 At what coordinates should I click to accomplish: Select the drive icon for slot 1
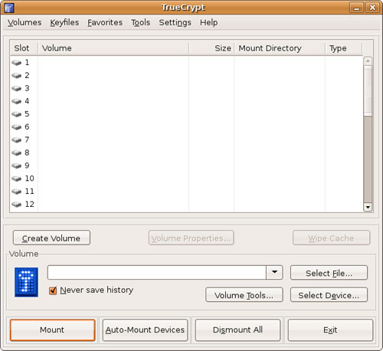(x=17, y=63)
